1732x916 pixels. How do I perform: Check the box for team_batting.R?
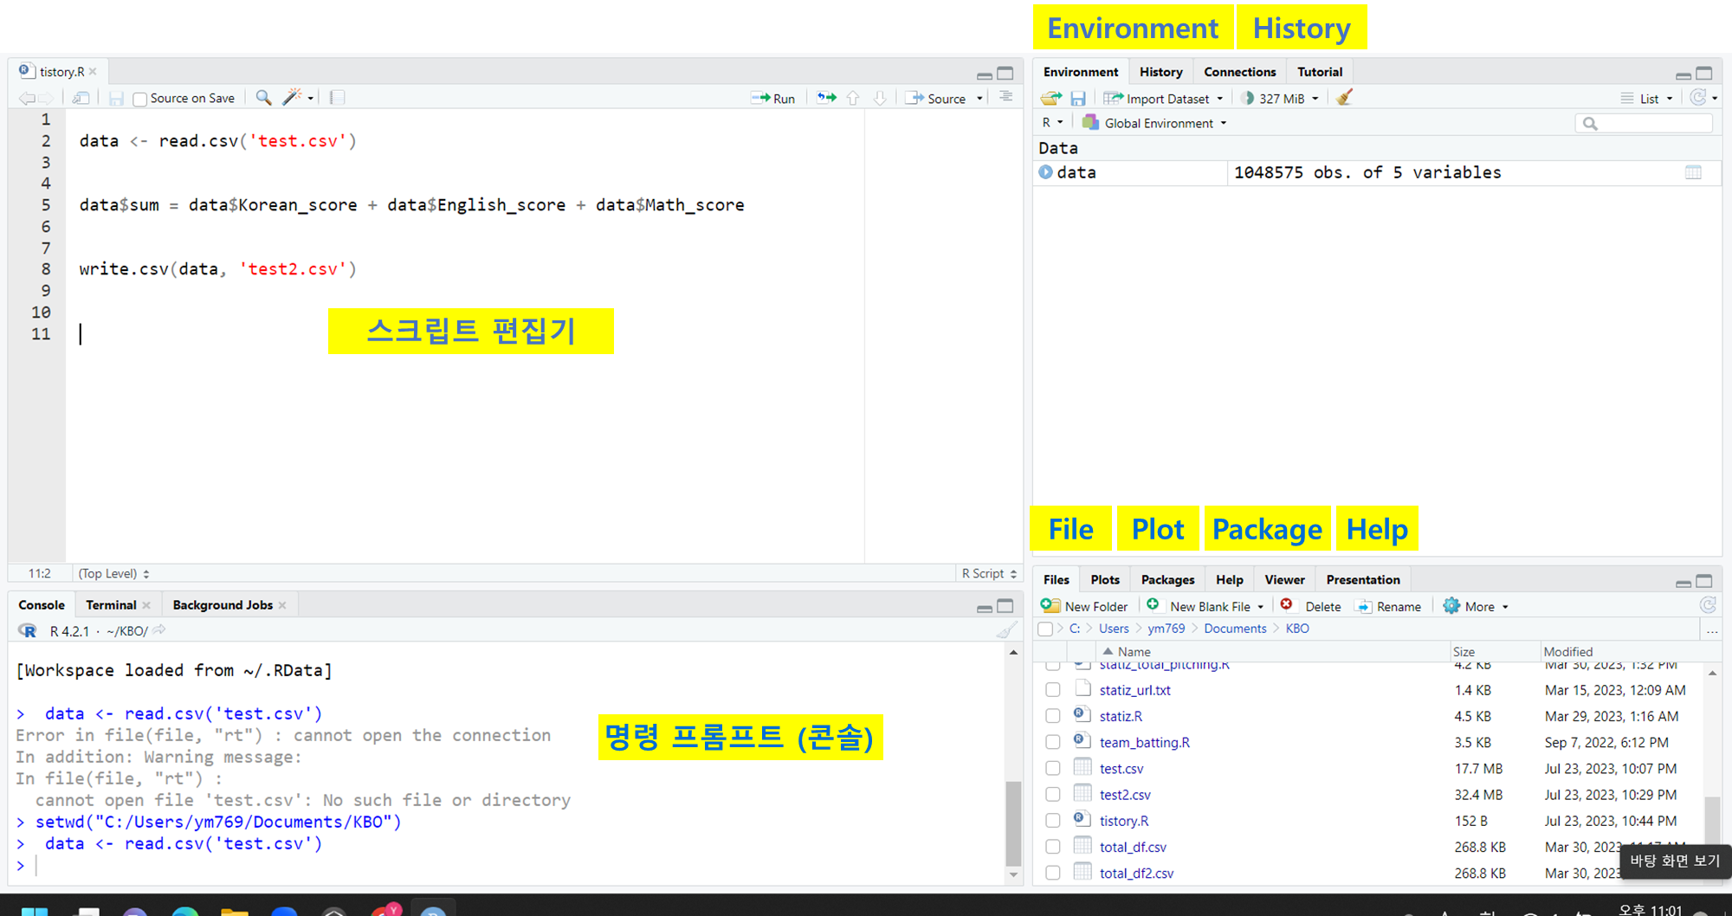point(1053,742)
